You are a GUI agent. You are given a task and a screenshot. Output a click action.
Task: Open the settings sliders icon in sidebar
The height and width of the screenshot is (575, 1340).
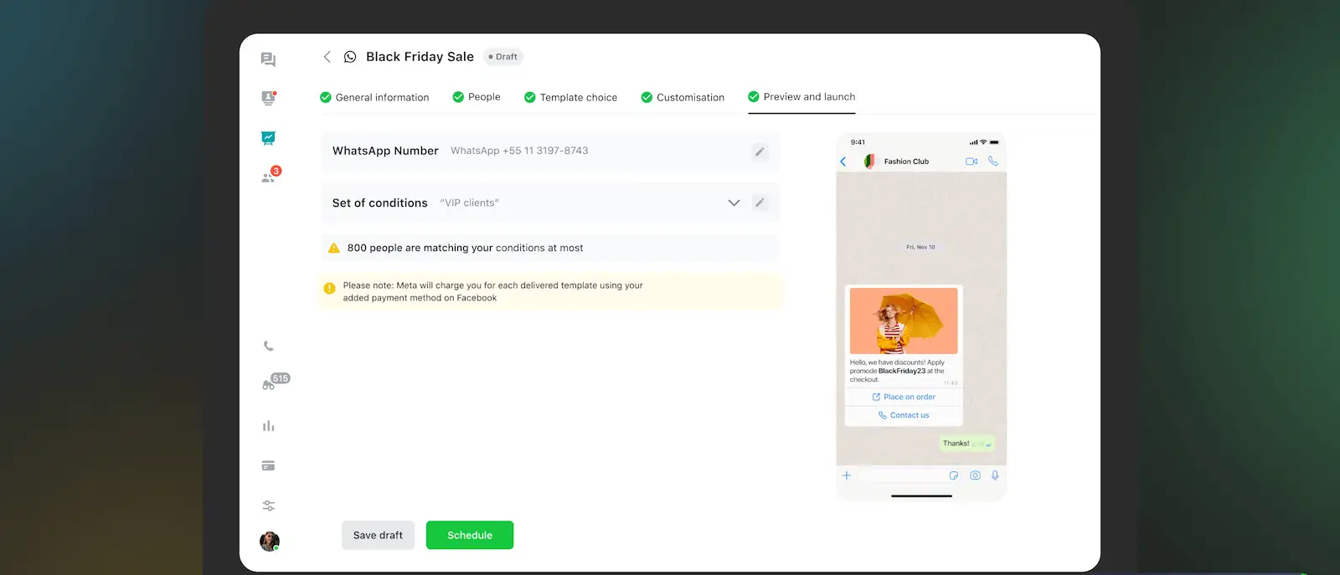pos(268,506)
